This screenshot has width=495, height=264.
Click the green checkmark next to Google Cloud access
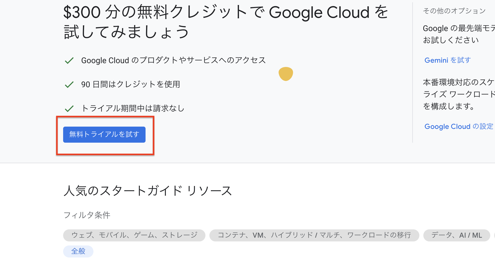(x=69, y=60)
